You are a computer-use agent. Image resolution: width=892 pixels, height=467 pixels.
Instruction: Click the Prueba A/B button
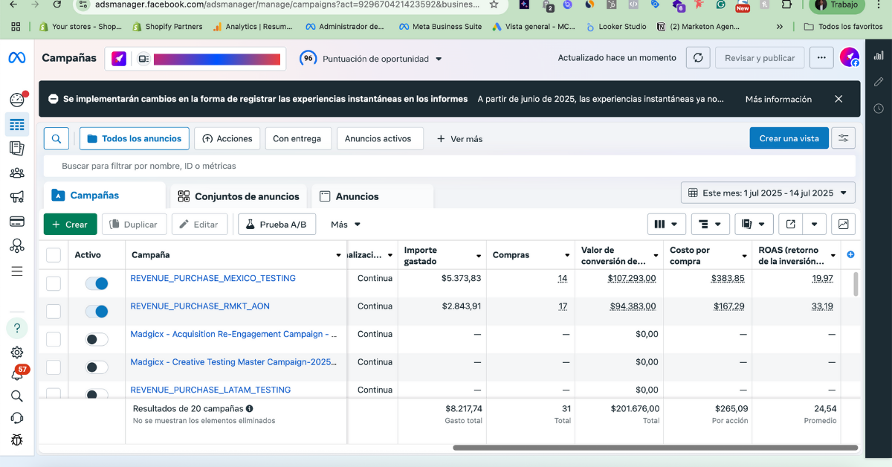[277, 224]
